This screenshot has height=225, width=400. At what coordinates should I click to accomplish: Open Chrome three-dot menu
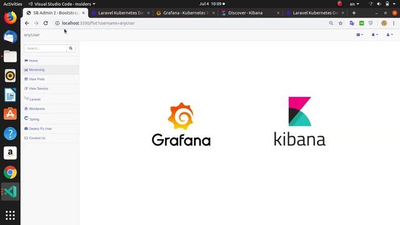pos(394,23)
